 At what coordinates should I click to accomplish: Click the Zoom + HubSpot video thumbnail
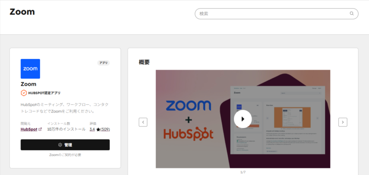(243, 119)
